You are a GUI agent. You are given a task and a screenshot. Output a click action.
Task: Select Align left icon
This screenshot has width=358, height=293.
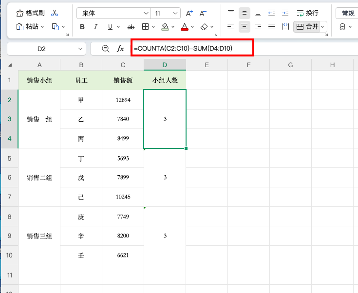[x=230, y=27]
